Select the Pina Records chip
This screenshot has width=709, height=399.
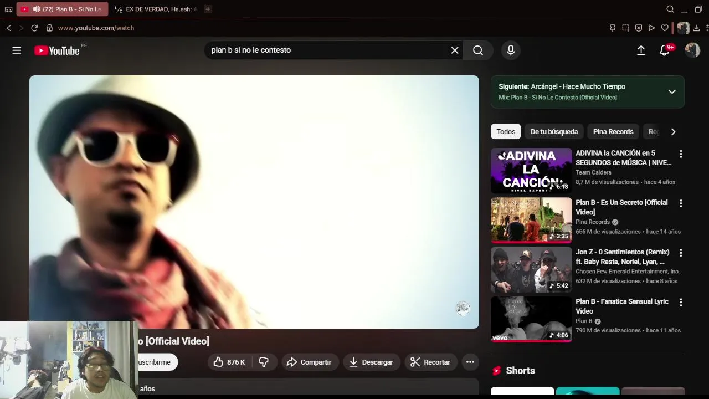click(x=613, y=131)
